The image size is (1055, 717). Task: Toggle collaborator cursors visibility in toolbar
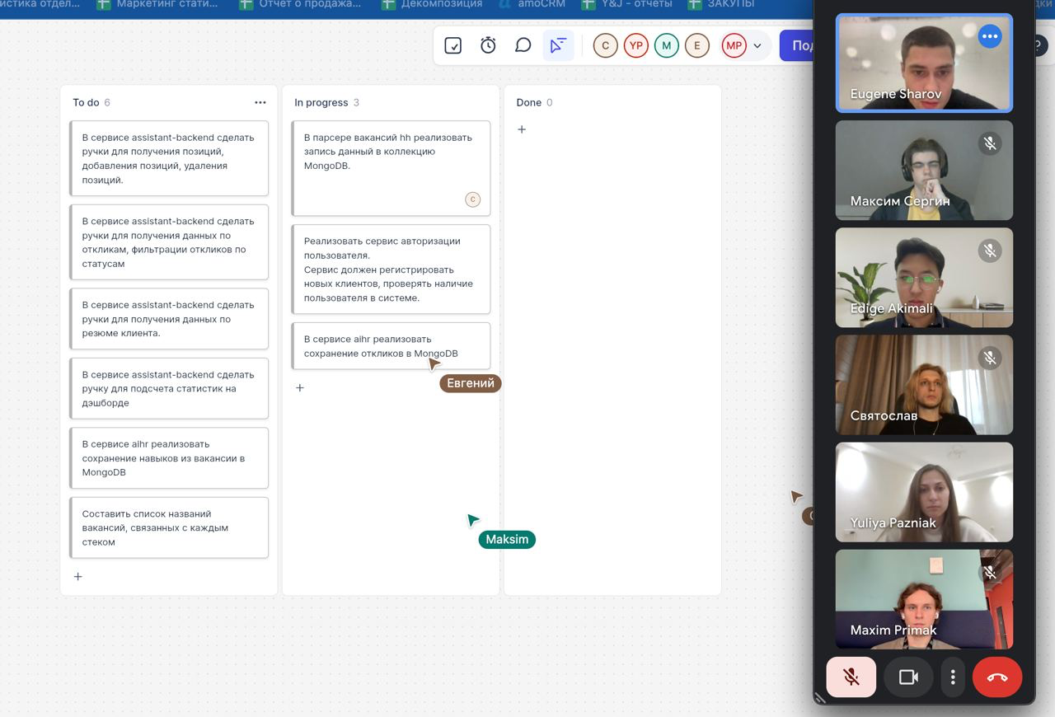click(558, 45)
